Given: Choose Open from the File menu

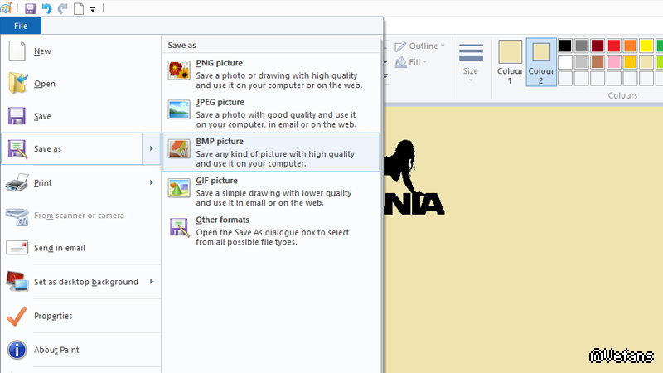Looking at the screenshot, I should coord(80,84).
